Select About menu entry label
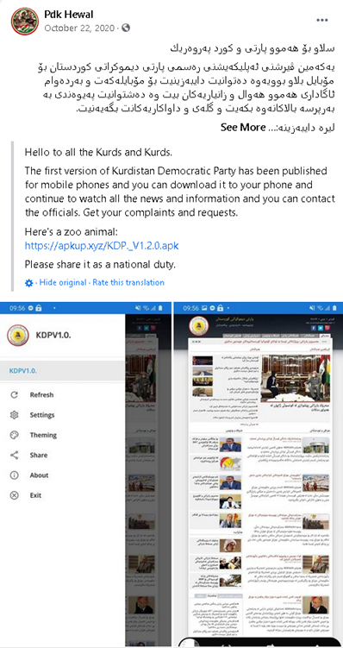 [39, 475]
